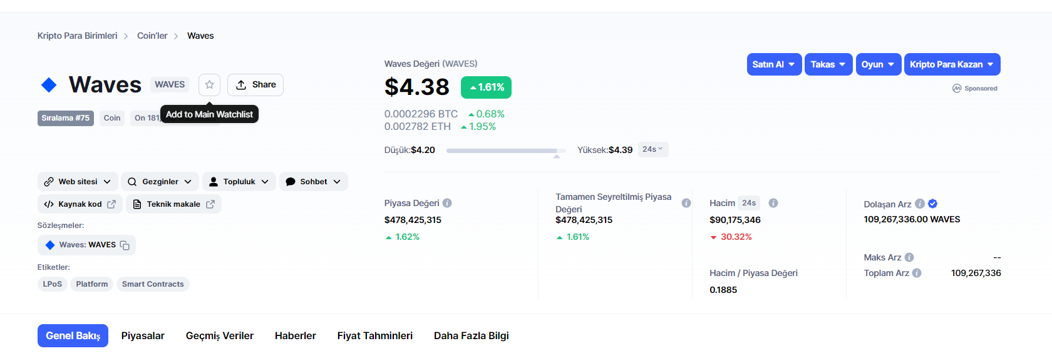Screen dimensions: 1052x356
Task: Click the 109,267,336.00 WAVES value
Action: pos(912,219)
